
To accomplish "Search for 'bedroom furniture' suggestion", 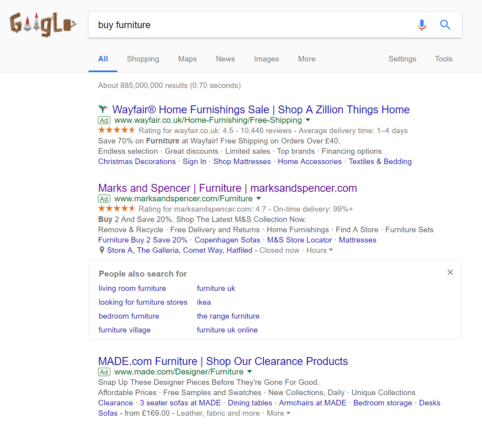I will pos(129,316).
